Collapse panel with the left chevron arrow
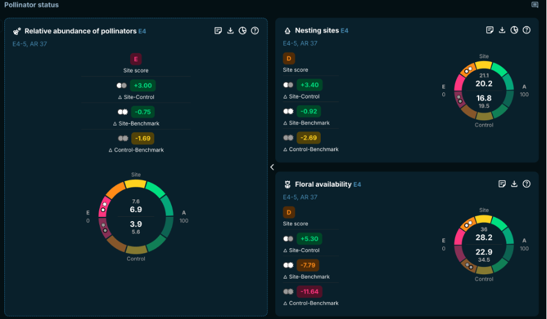 [x=272, y=167]
